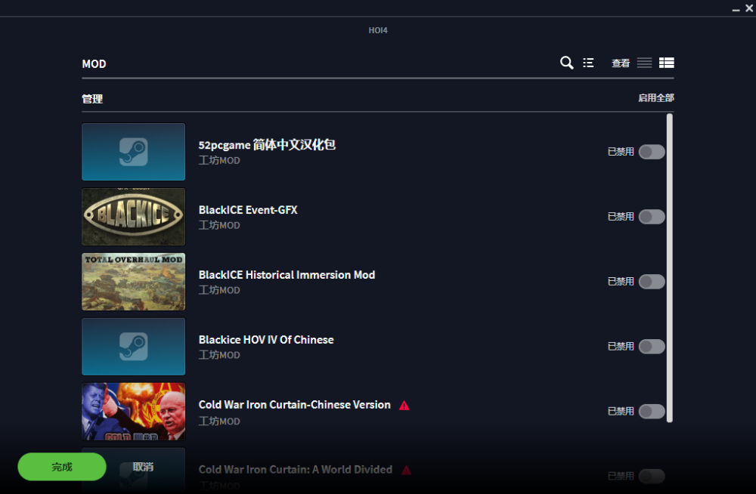The width and height of the screenshot is (756, 494).
Task: Click warning triangle on Cold War Iron Curtain-Chinese Version
Action: click(x=404, y=406)
